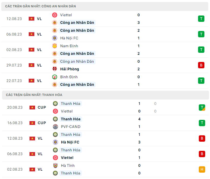This screenshot has height=179, width=210.
Task: Click Nam Định team crest icon
Action: point(55,46)
